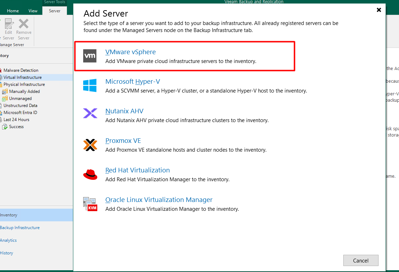399x272 pixels.
Task: Click the Proxmox VE orange X icon
Action: [x=90, y=145]
